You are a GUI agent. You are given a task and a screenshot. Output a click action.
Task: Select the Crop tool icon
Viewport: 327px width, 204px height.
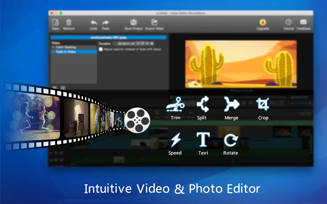[263, 104]
